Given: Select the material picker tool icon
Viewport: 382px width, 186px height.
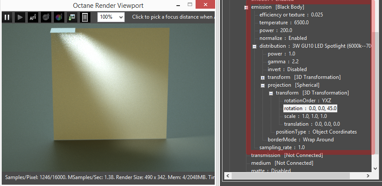Looking at the screenshot, I should pyautogui.click(x=46, y=17).
